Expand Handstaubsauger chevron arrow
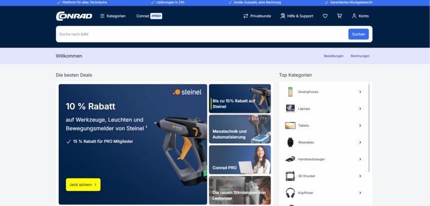The height and width of the screenshot is (206, 430). (360, 159)
